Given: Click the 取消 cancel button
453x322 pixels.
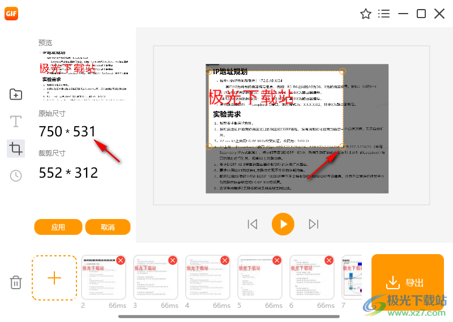Looking at the screenshot, I should click(108, 227).
